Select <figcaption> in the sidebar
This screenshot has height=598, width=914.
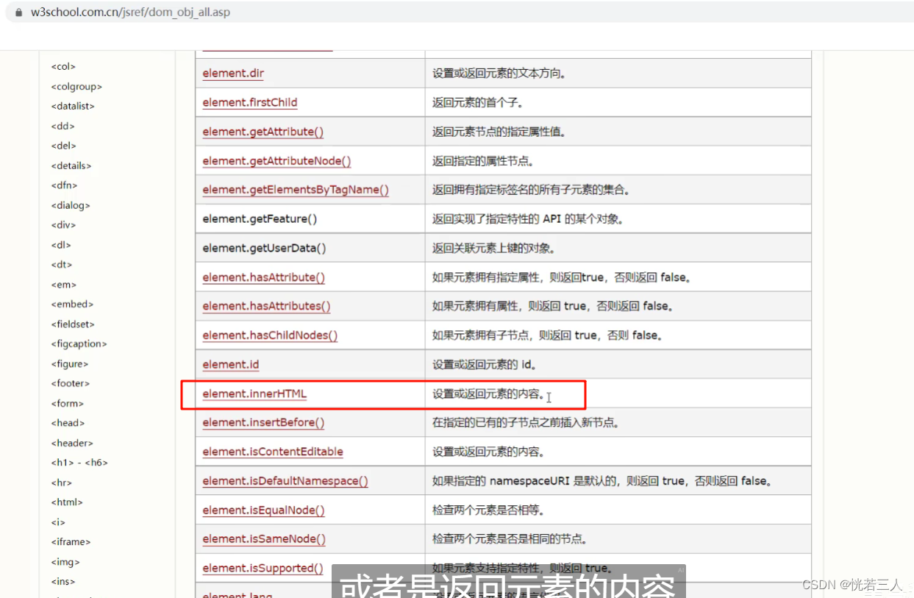pyautogui.click(x=79, y=344)
